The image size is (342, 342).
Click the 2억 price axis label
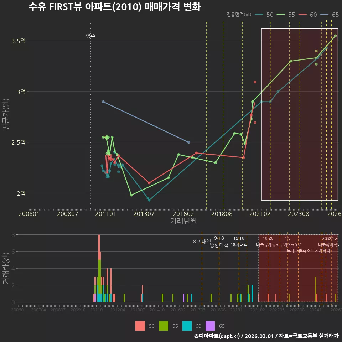21,193
